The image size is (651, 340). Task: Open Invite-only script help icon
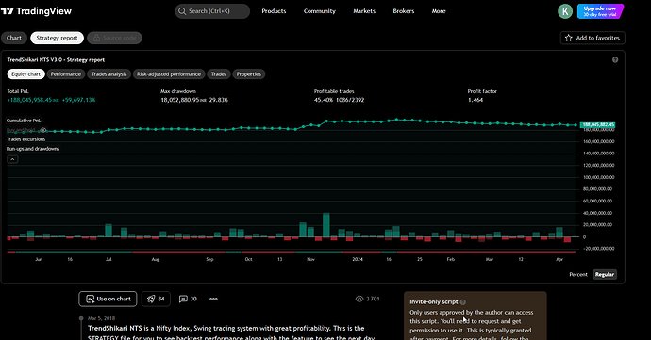(463, 301)
